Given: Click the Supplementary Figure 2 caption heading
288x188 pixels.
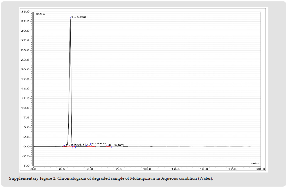Looking at the screenshot, I should 32,178.
